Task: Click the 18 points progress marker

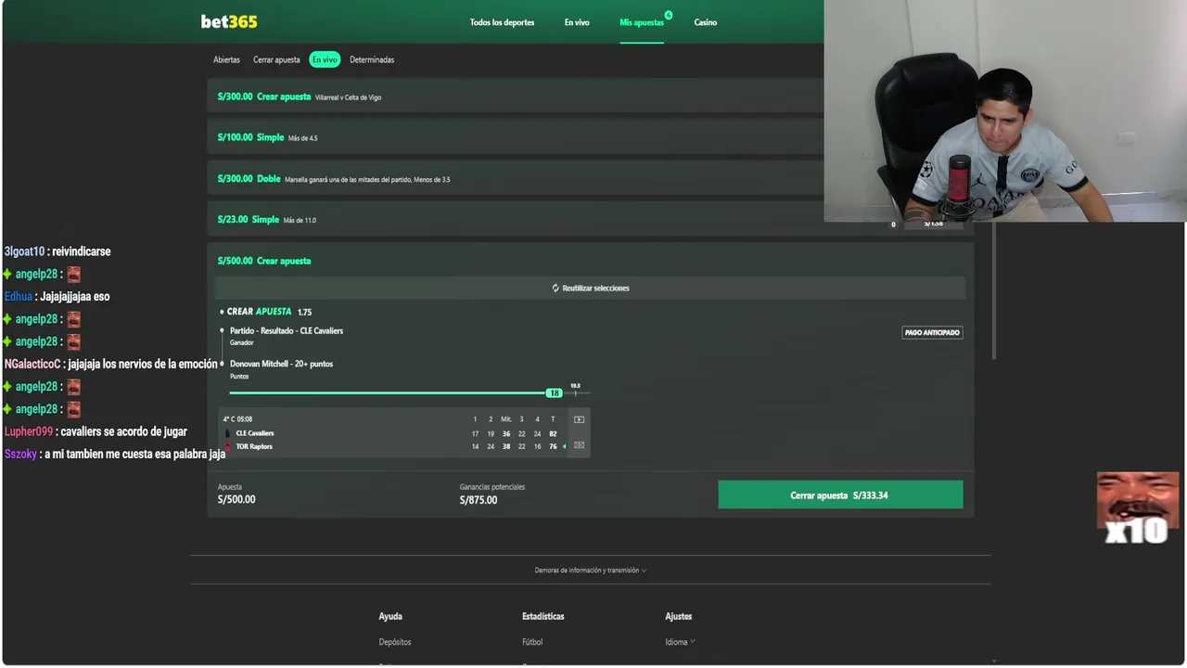Action: [554, 393]
